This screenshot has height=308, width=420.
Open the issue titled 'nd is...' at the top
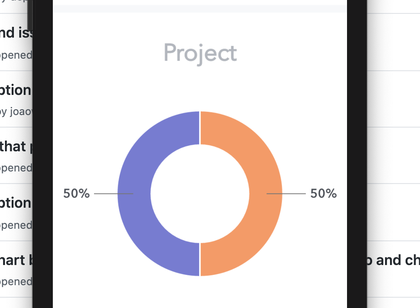pyautogui.click(x=15, y=33)
